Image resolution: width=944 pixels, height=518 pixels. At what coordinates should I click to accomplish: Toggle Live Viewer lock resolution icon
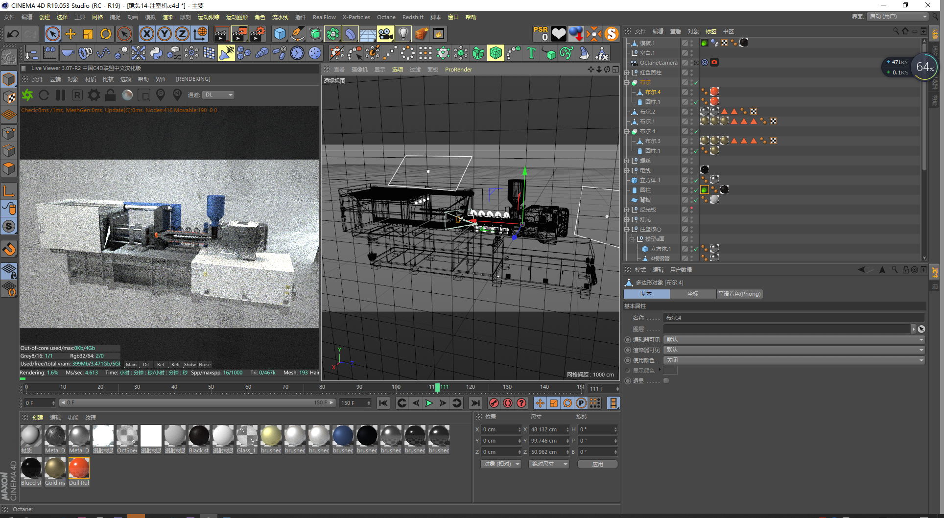(x=111, y=94)
